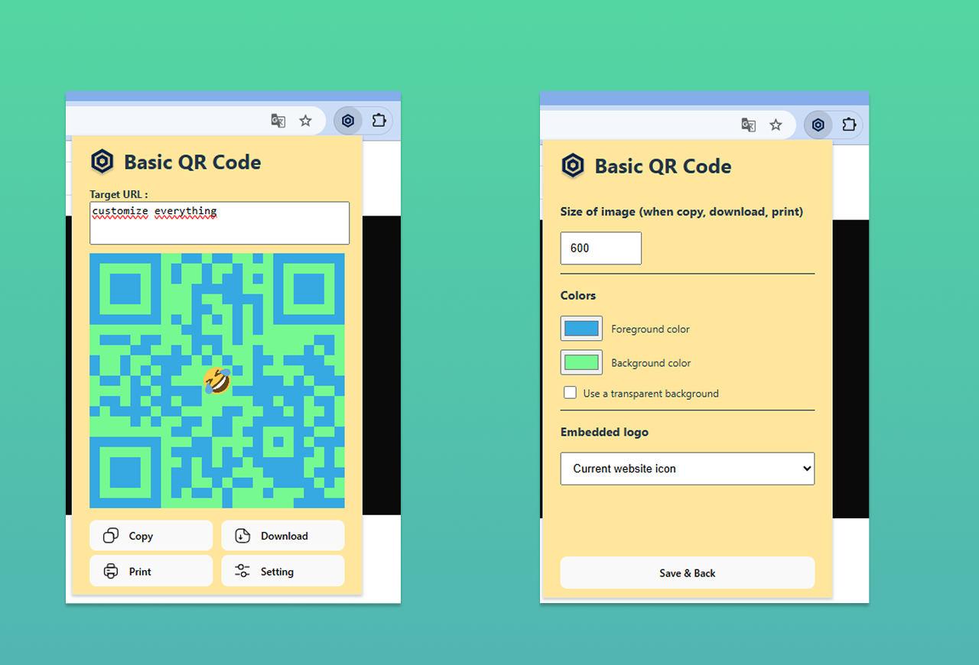The image size is (979, 665).
Task: Click the bookmark star in left browser toolbar
Action: tap(305, 121)
